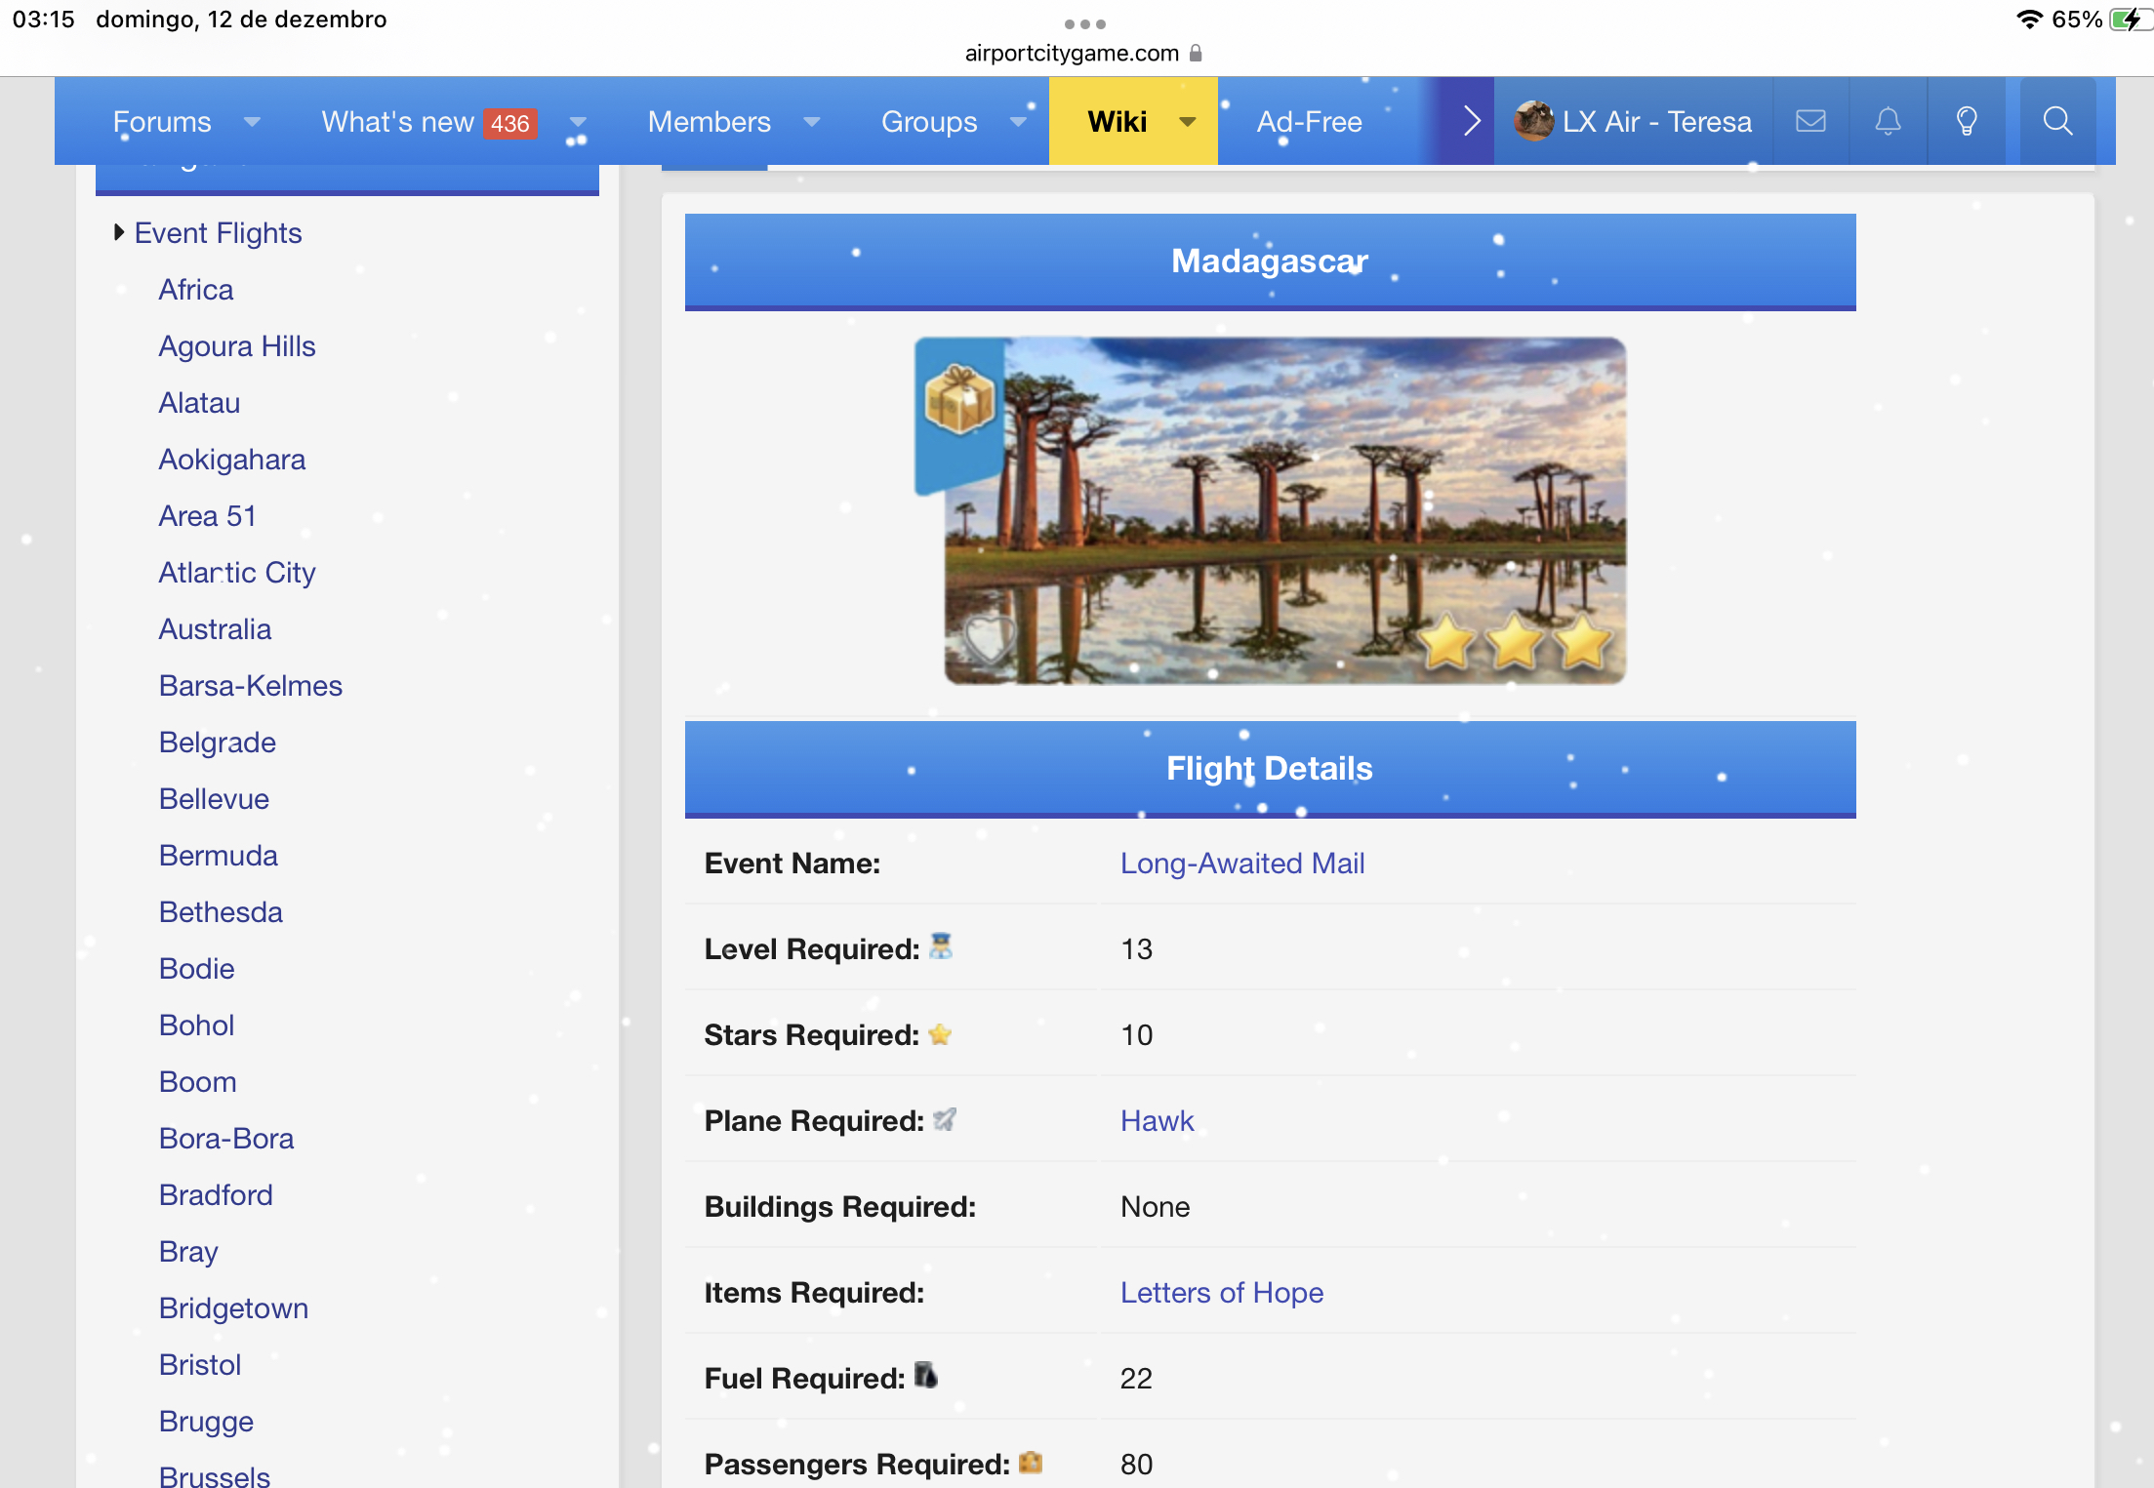Click the fuel required canister icon
This screenshot has width=2154, height=1488.
(x=925, y=1376)
